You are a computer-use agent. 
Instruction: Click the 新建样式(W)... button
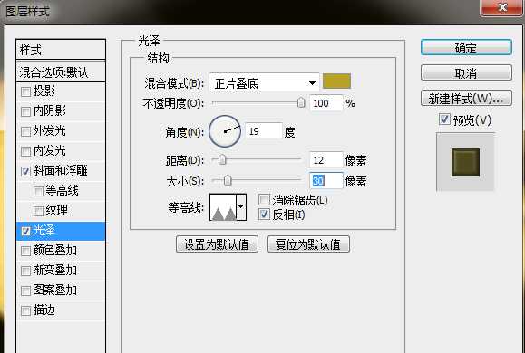[466, 99]
